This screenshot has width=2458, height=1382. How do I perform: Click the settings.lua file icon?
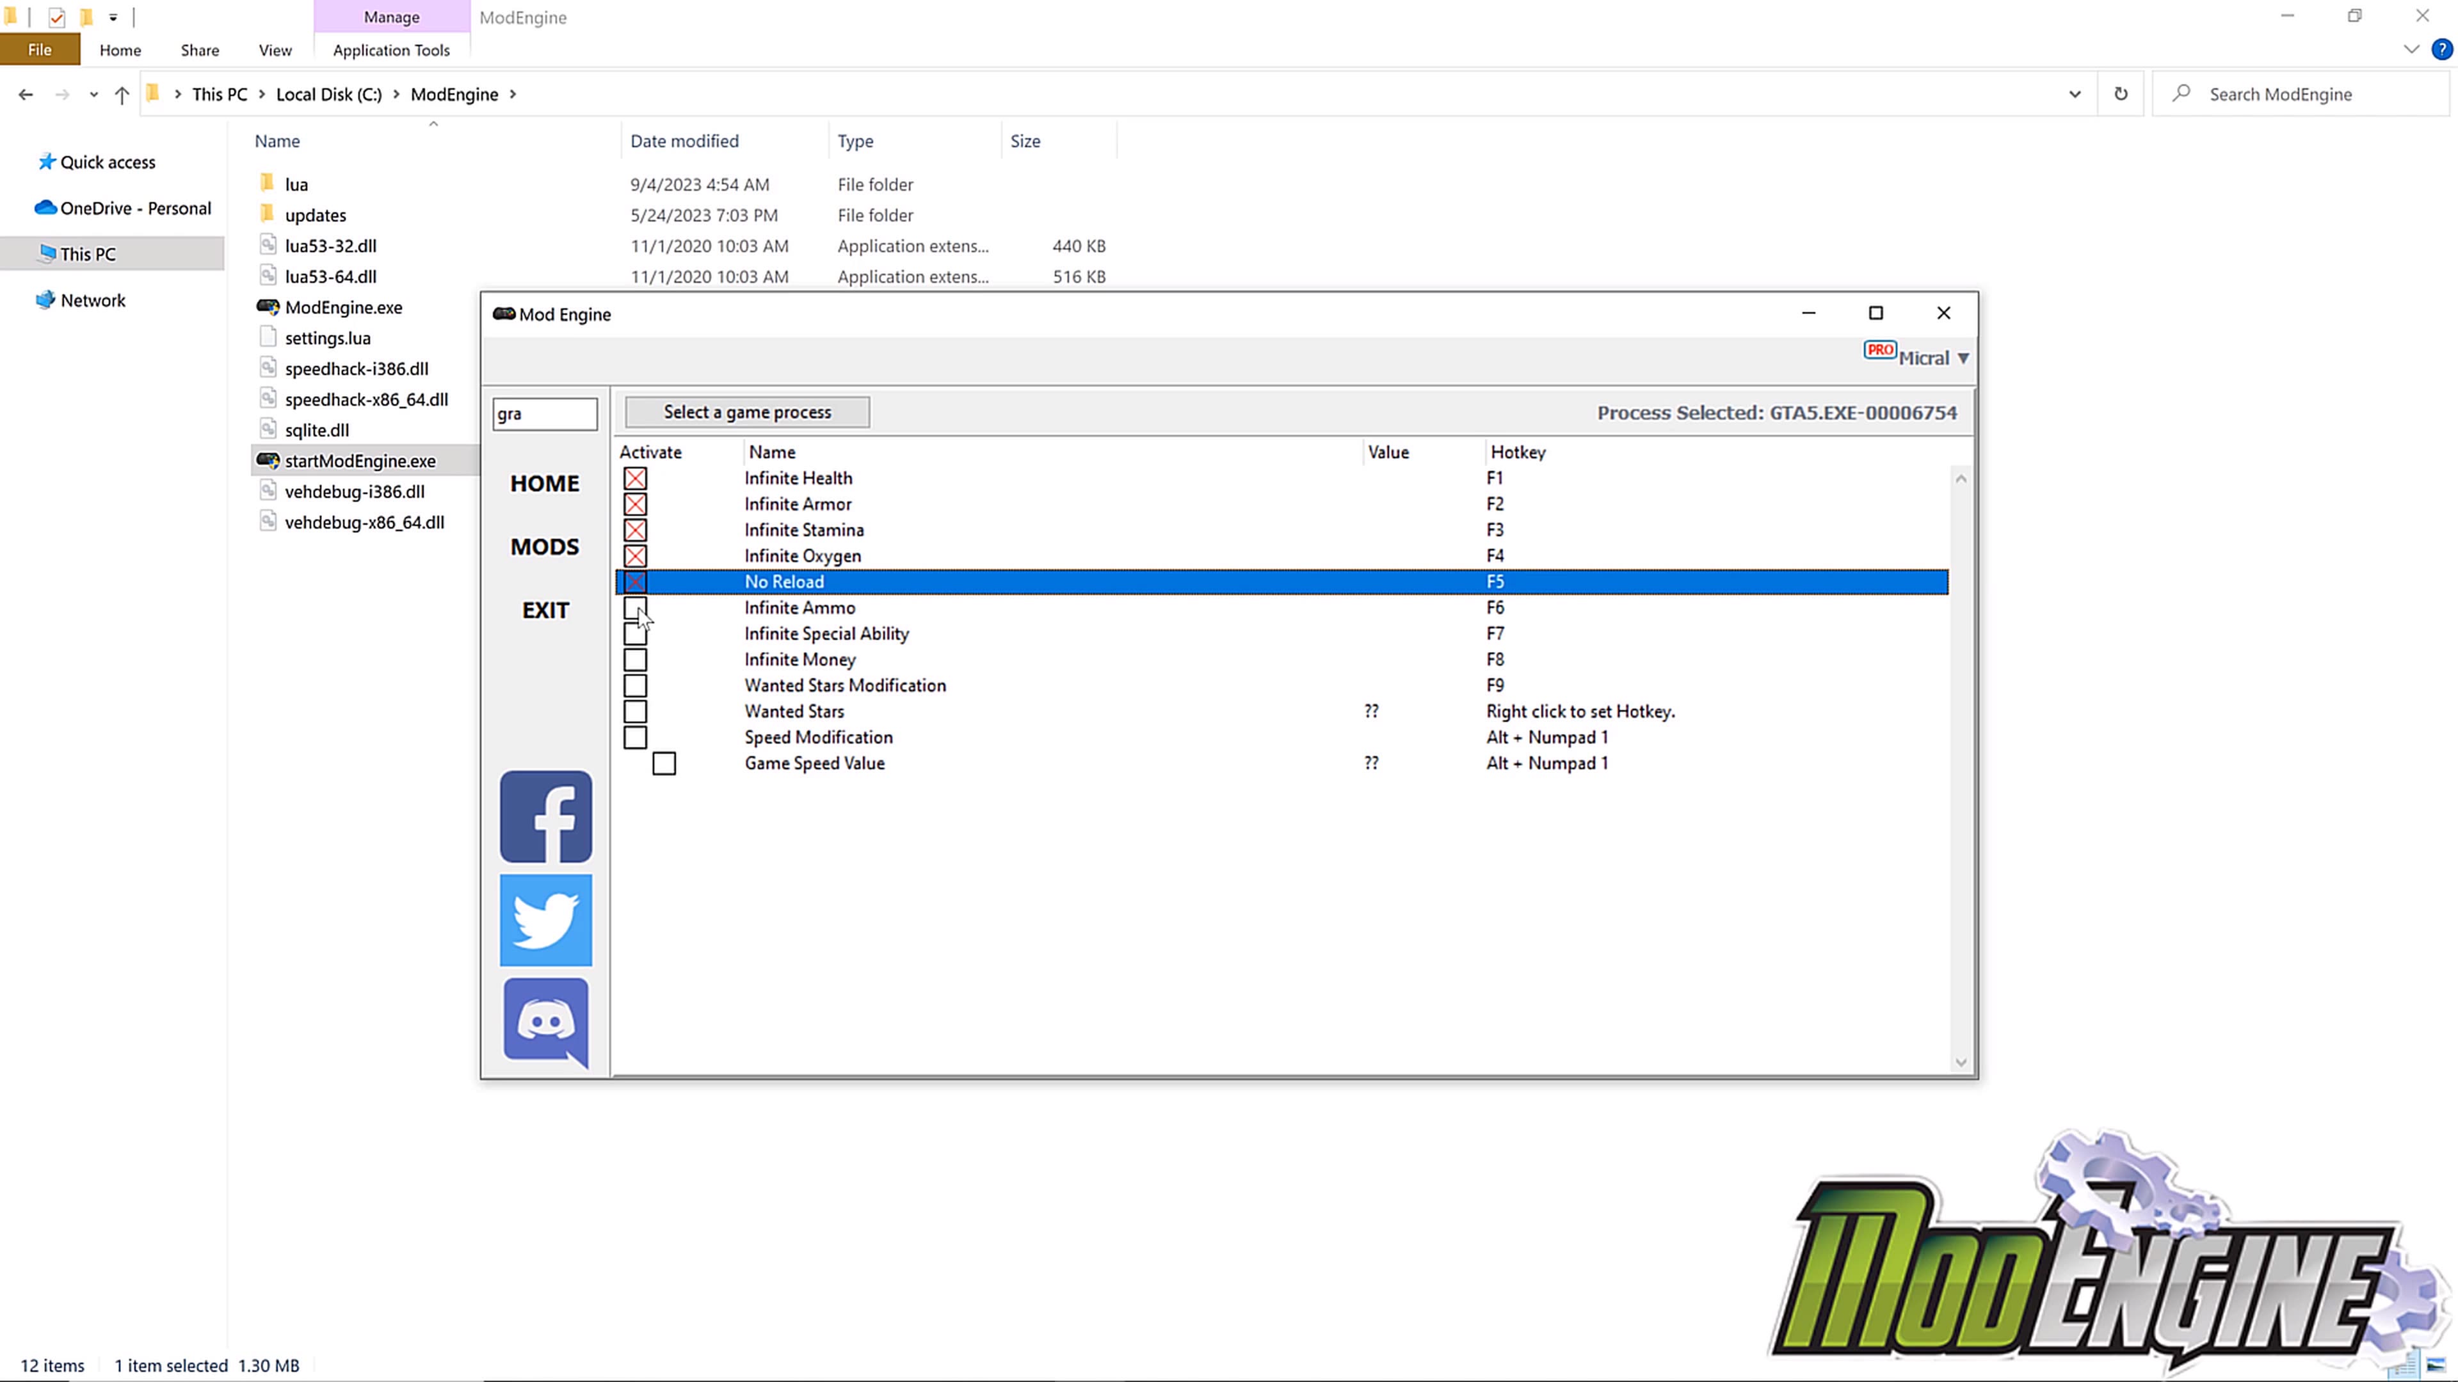pyautogui.click(x=268, y=338)
